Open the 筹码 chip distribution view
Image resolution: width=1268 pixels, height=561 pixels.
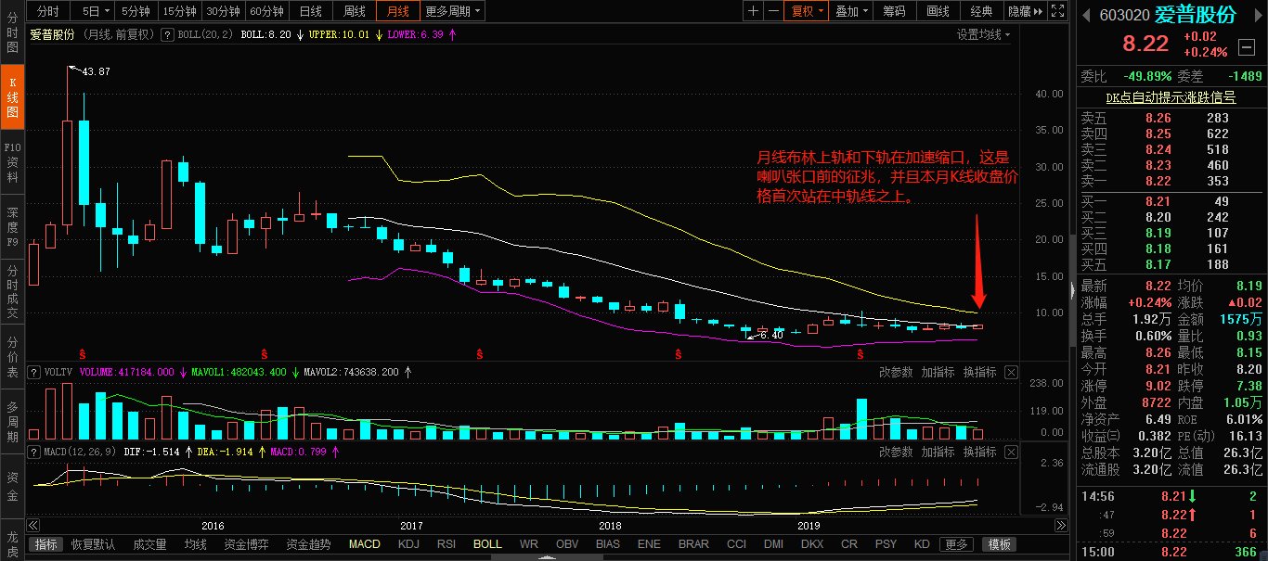[x=892, y=11]
